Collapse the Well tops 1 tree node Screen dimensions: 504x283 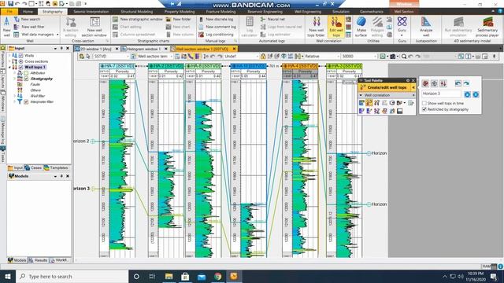coord(9,67)
